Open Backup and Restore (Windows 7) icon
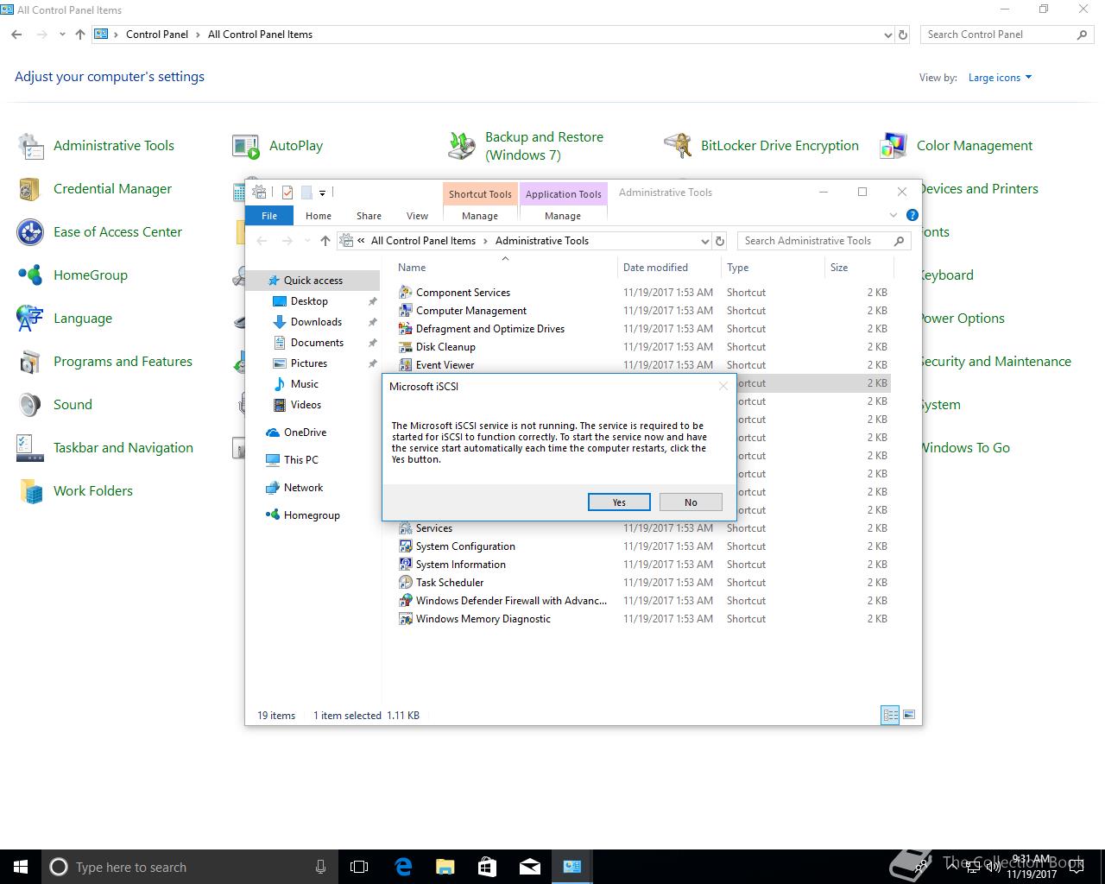 click(462, 146)
